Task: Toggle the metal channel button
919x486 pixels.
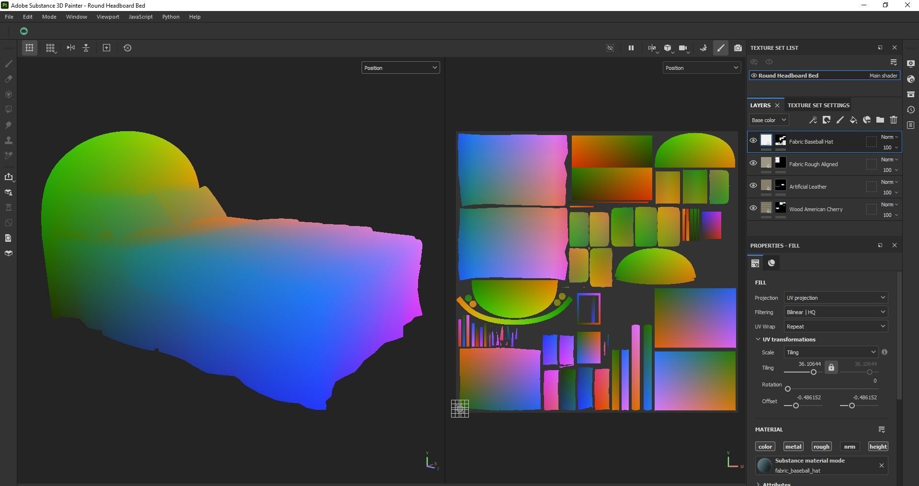Action: [x=793, y=447]
